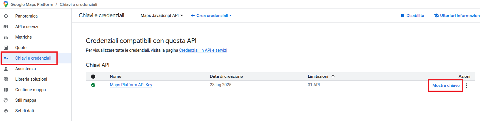Click the Gestione mappa map icon
The height and width of the screenshot is (121, 480).
click(x=6, y=90)
